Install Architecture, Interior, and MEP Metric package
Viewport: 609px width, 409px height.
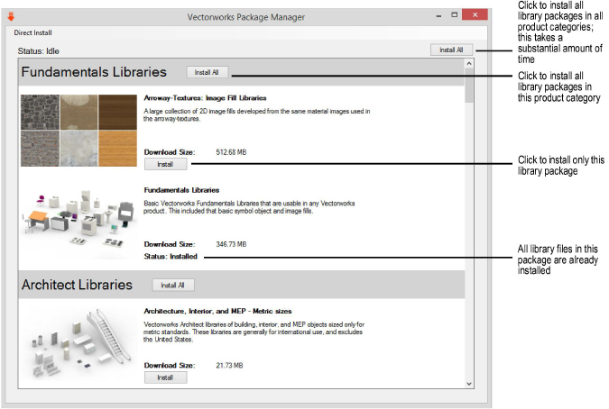tap(165, 377)
